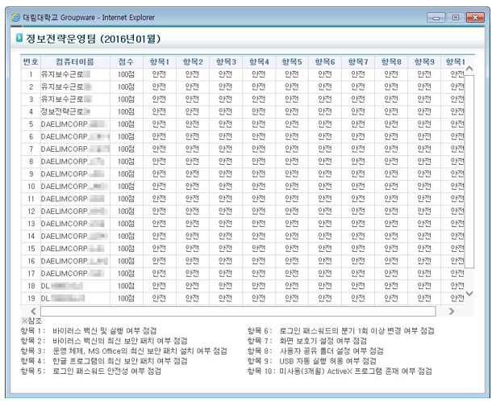Click the 점수 column header

(126, 61)
